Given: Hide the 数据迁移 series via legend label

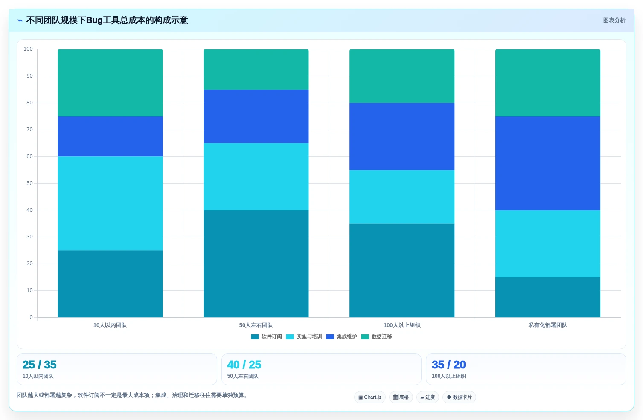Looking at the screenshot, I should tap(381, 337).
